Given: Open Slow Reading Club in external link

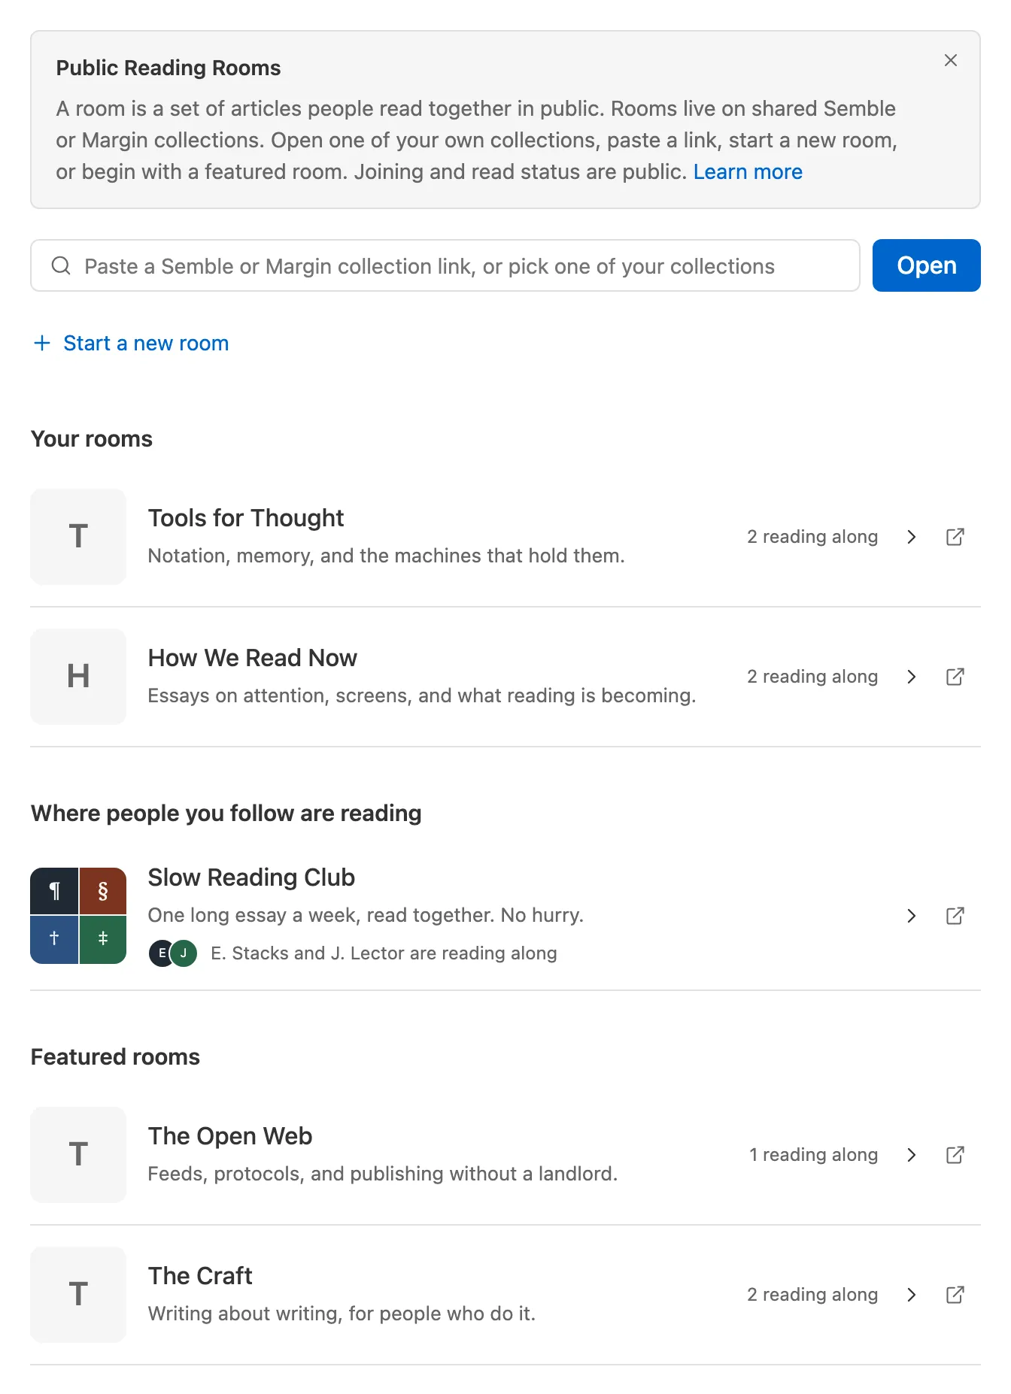Looking at the screenshot, I should (x=955, y=916).
